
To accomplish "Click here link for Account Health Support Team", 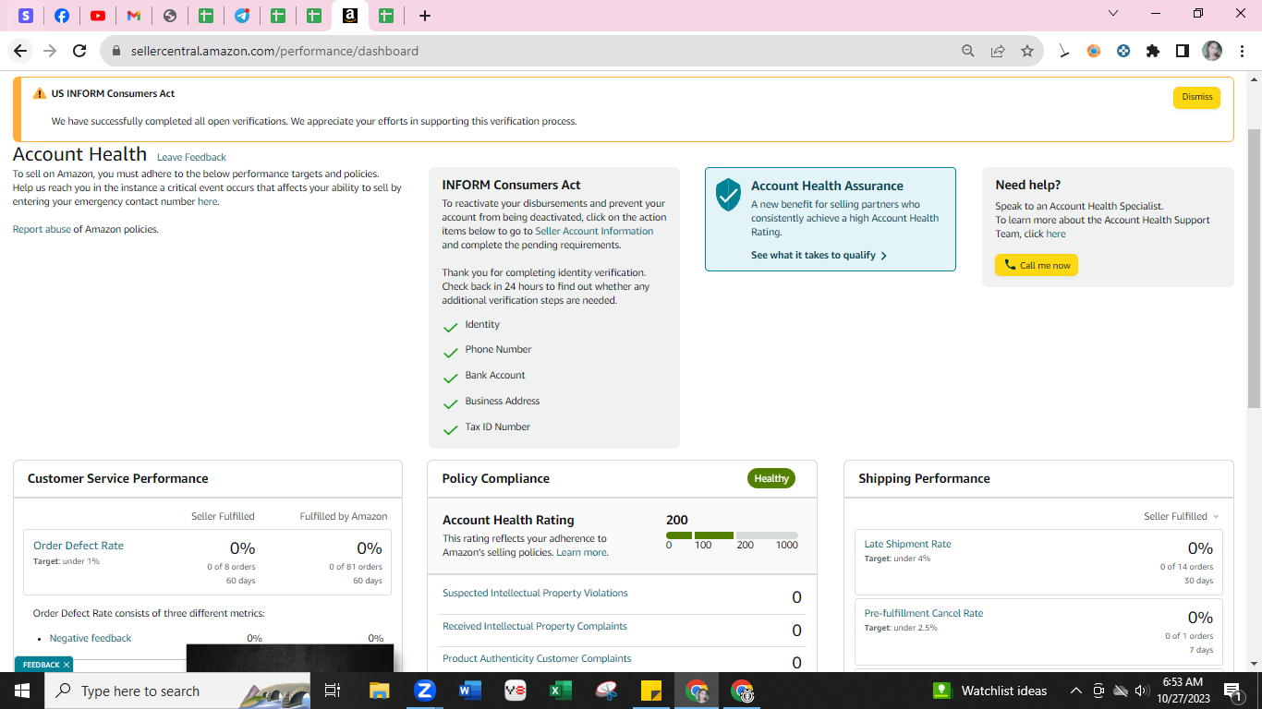I will tap(1056, 234).
